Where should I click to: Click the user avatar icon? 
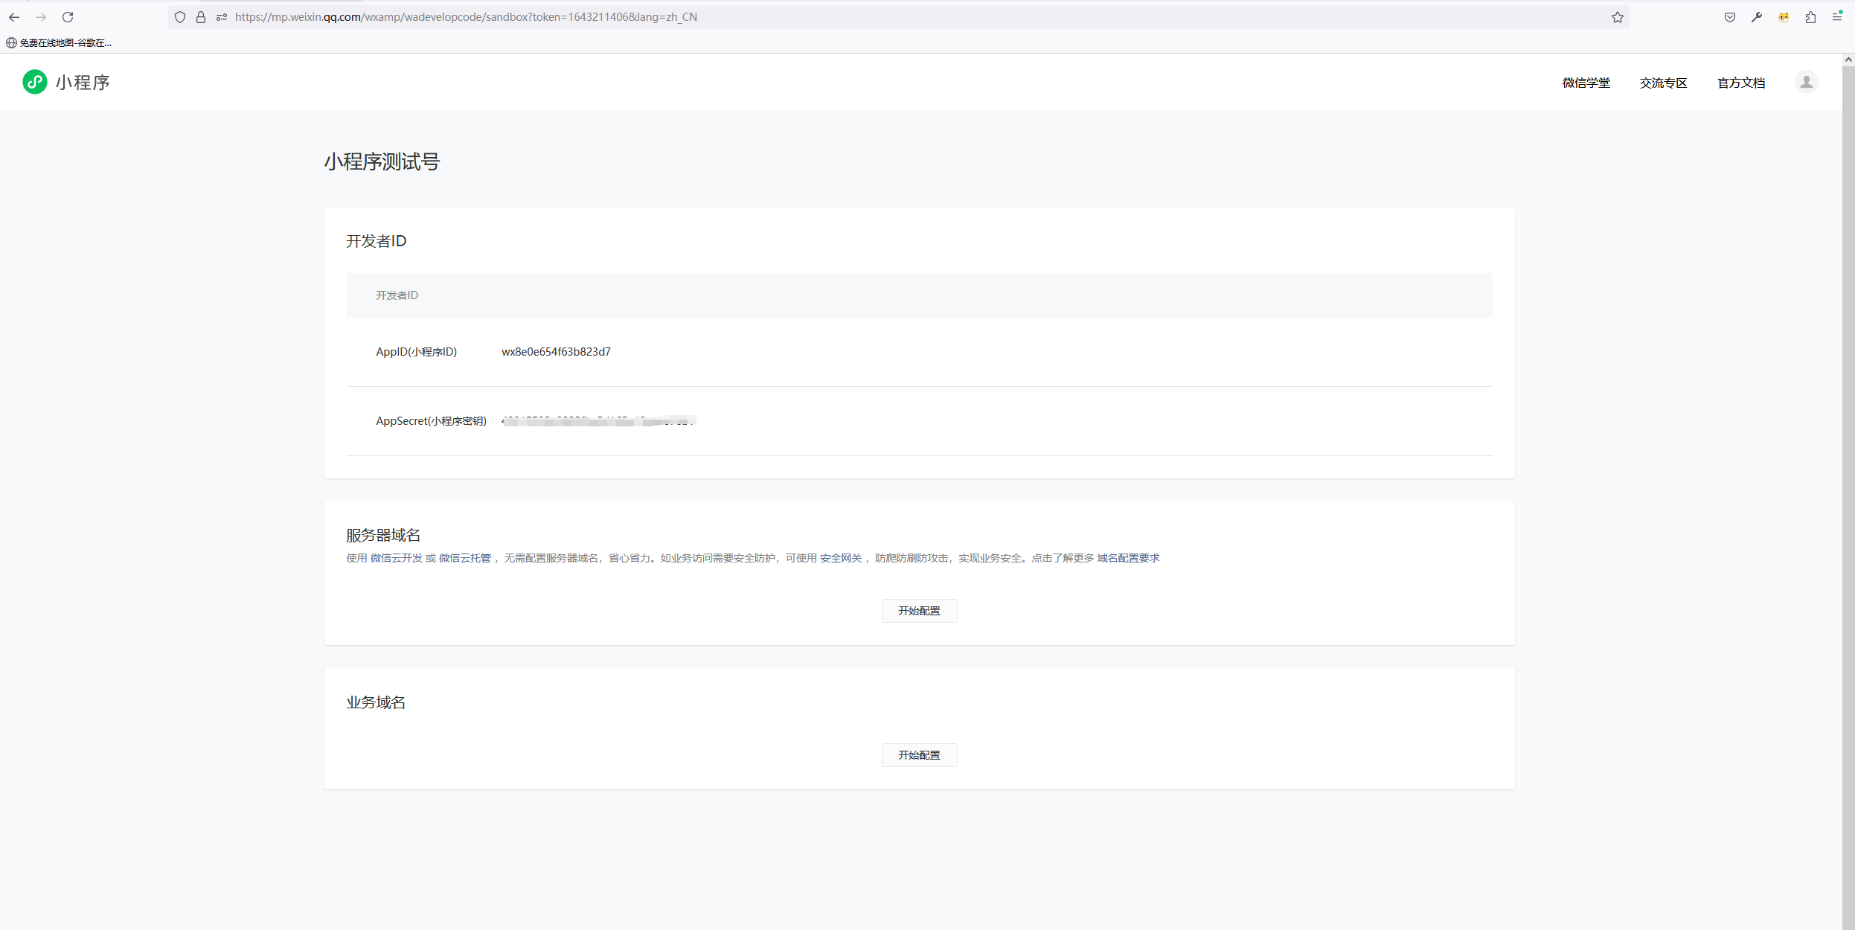click(x=1806, y=82)
